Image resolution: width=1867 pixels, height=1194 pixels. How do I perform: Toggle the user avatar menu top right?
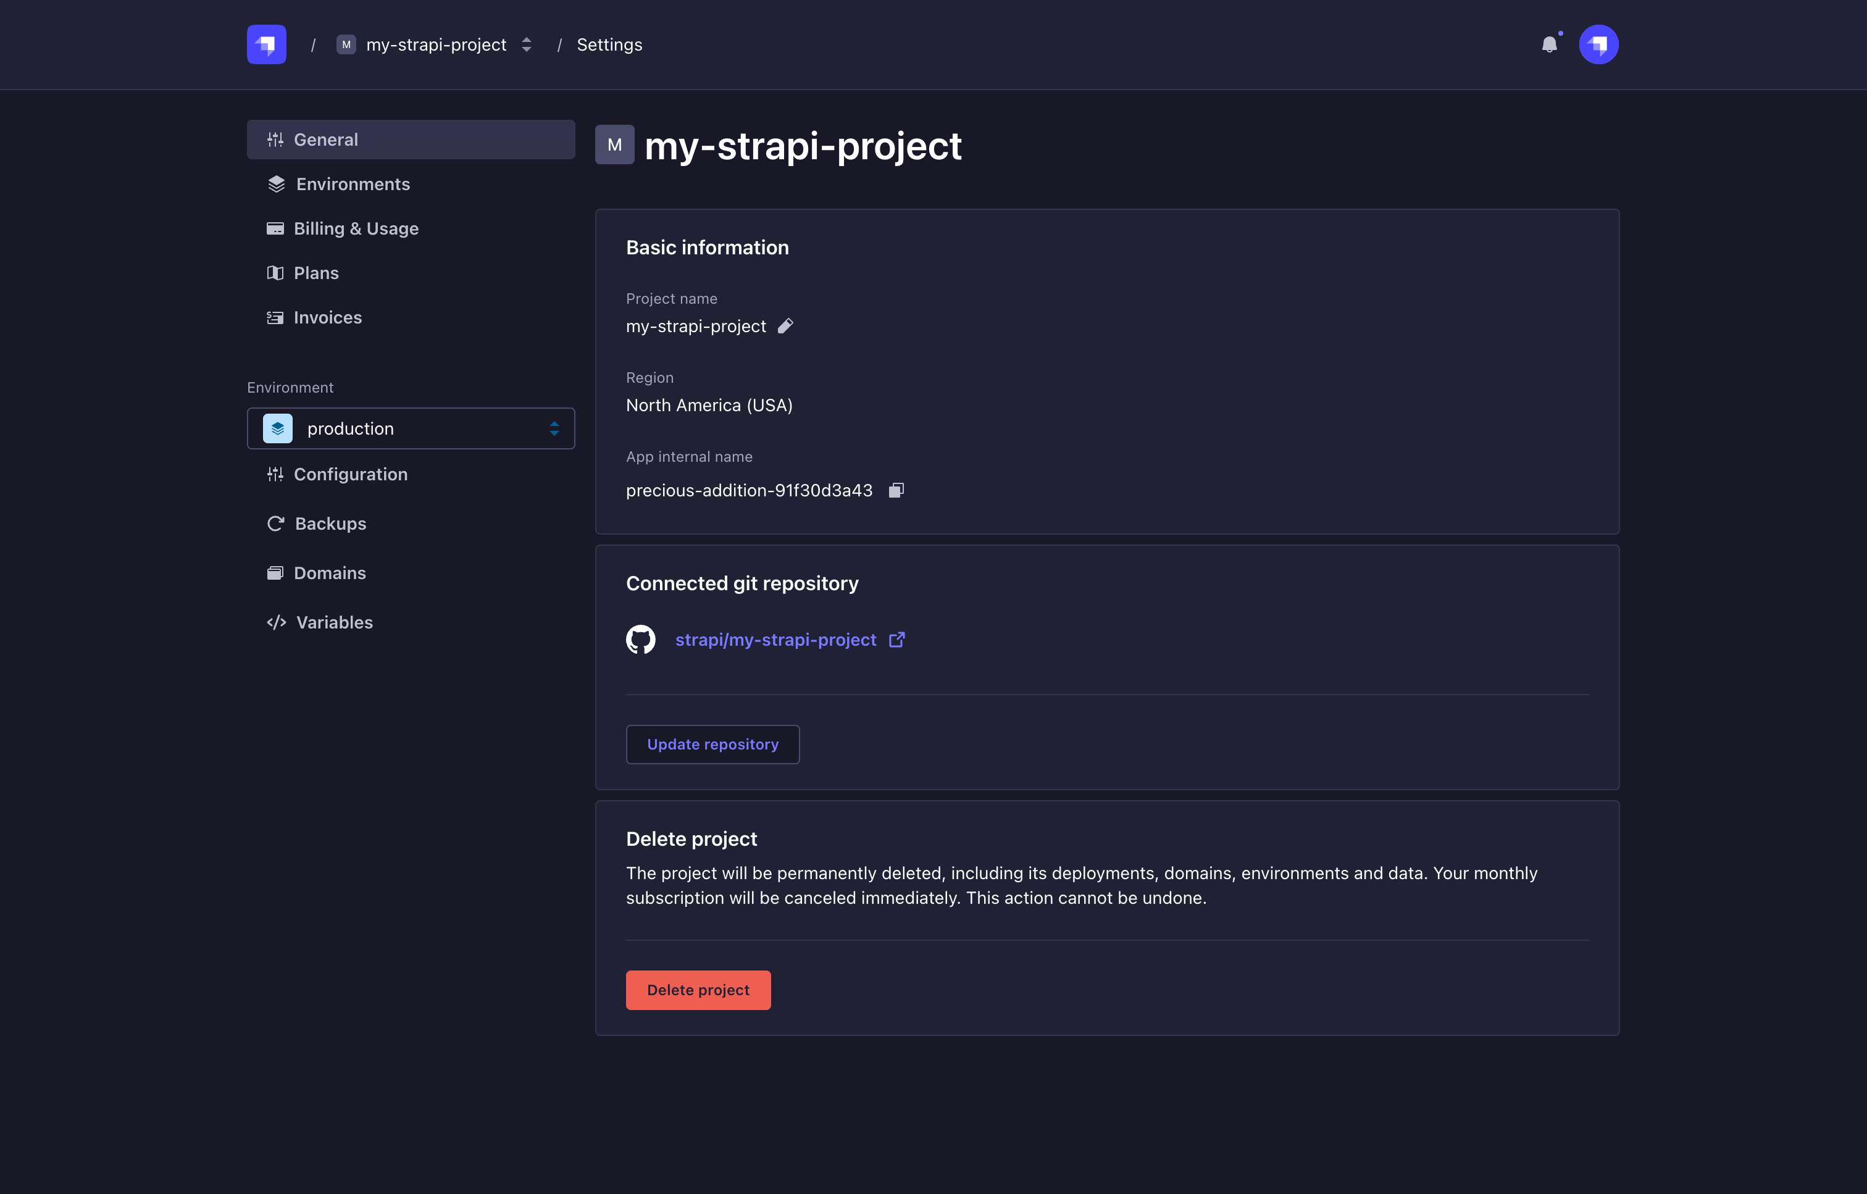pyautogui.click(x=1599, y=44)
